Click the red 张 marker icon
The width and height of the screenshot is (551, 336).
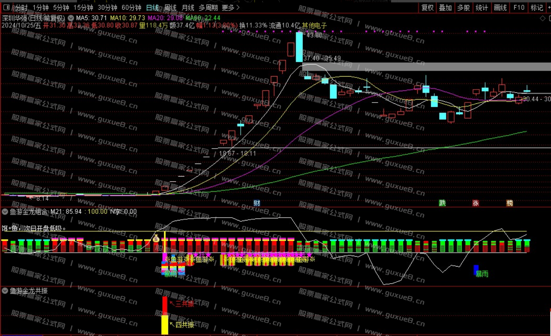476,203
